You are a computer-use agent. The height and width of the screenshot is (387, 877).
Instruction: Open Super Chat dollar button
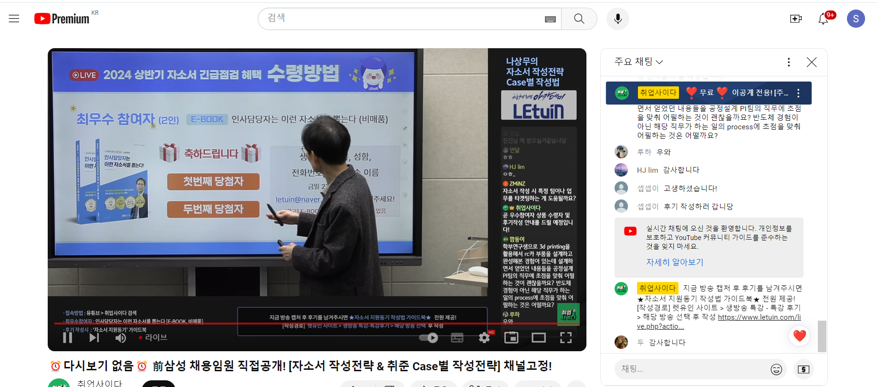click(804, 369)
